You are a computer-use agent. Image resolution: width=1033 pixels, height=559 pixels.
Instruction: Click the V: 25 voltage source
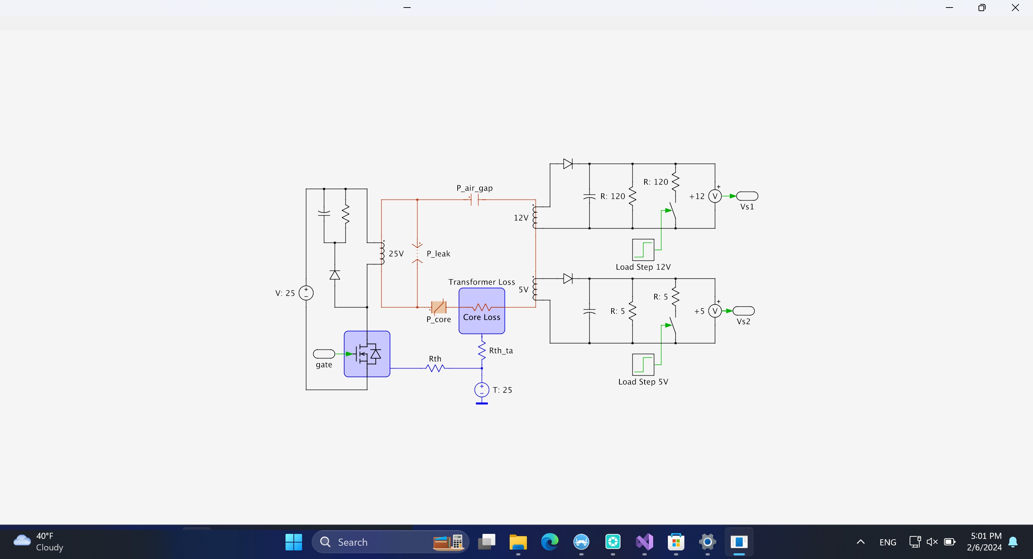click(306, 293)
